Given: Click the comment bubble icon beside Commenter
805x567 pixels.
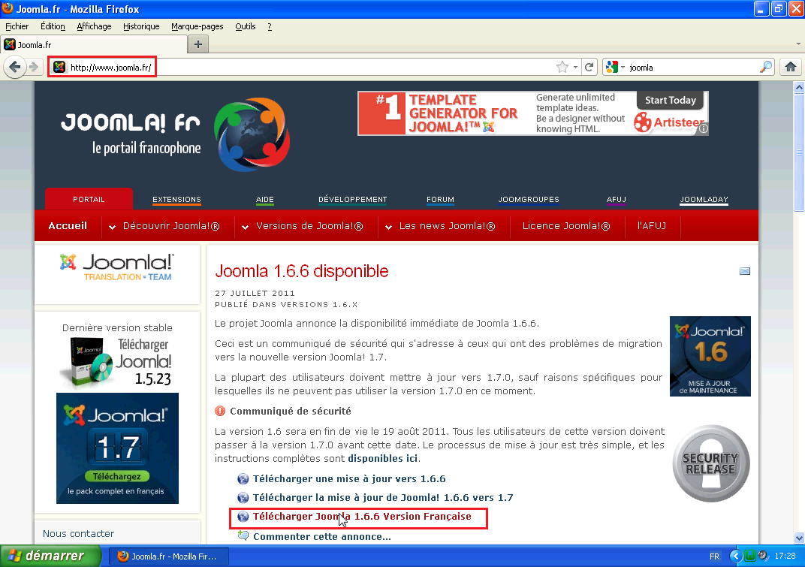Looking at the screenshot, I should click(x=243, y=535).
